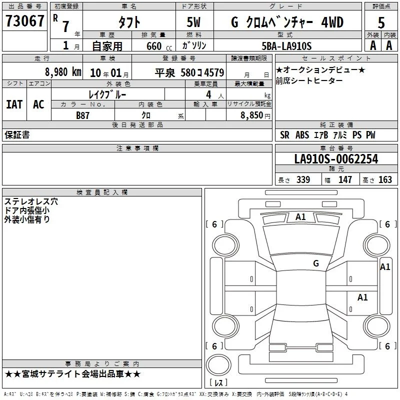The image size is (400, 400).
Task: Click the lot number 73067
Action: tap(24, 21)
